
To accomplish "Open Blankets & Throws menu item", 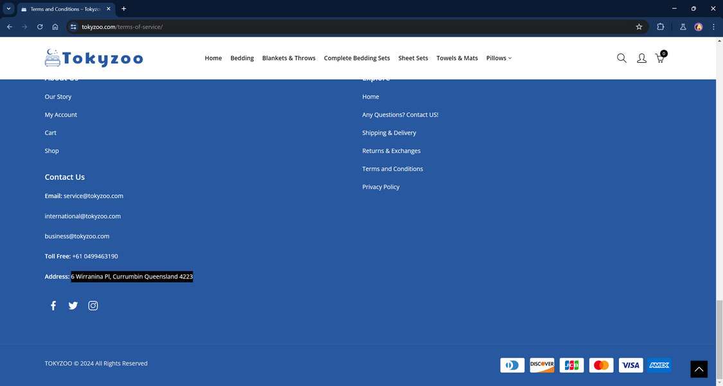I will click(289, 58).
